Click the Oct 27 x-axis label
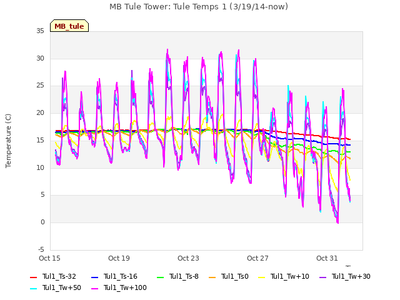The height and width of the screenshot is (300, 400). click(x=257, y=258)
